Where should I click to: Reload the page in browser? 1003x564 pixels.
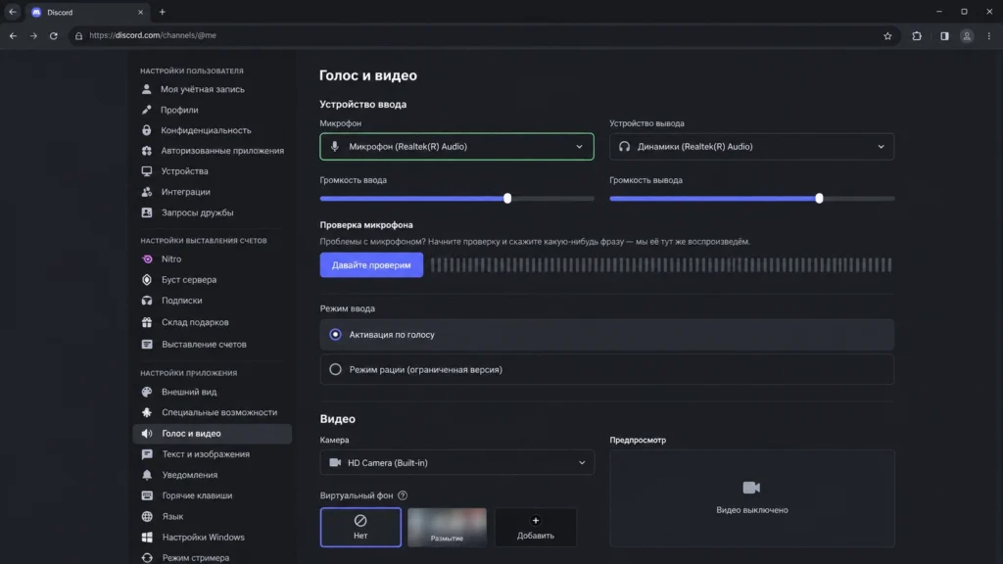point(54,36)
